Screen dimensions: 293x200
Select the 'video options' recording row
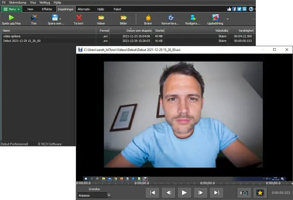pos(128,36)
